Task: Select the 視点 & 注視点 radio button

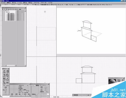Action: [x=19, y=90]
